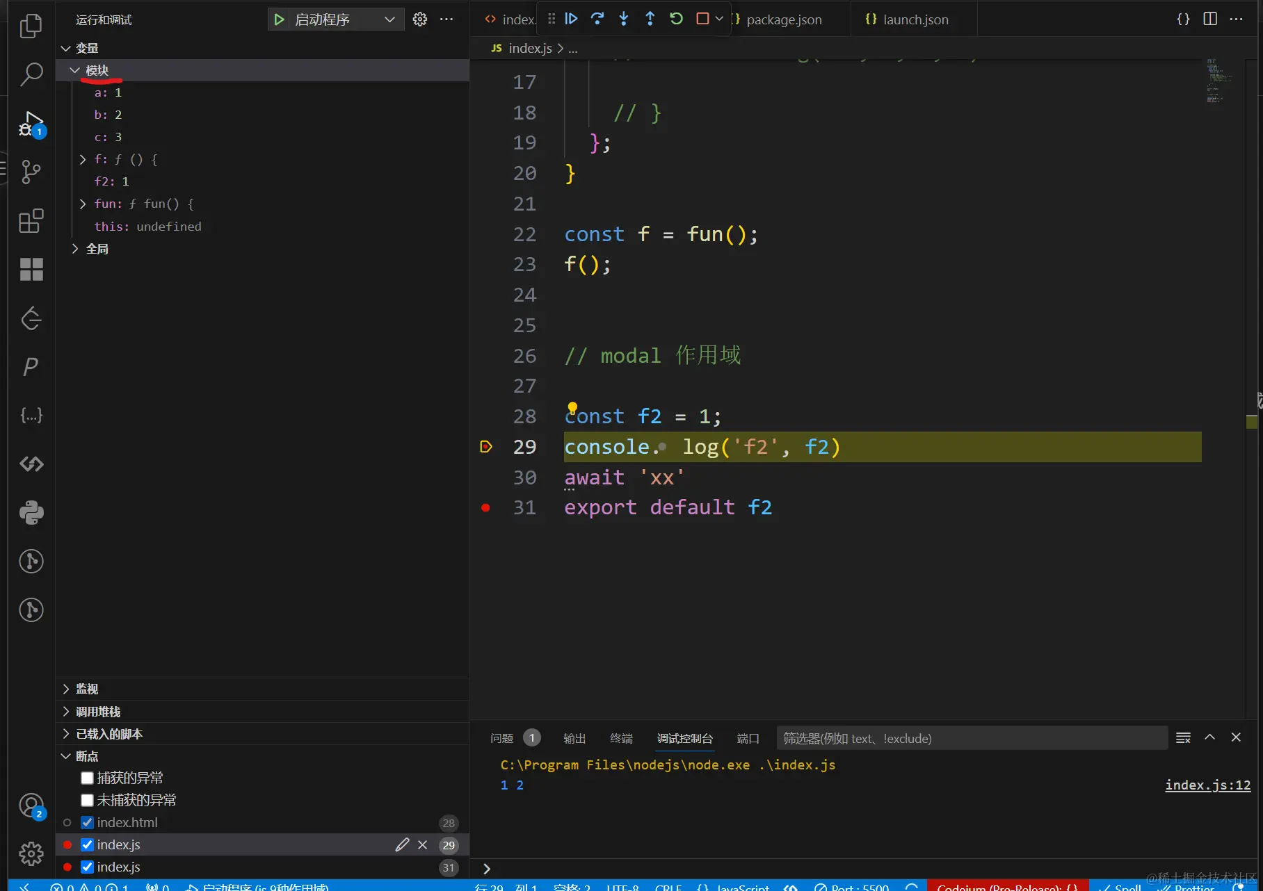Screen dimensions: 1263x891
Task: Open the launch configuration dropdown
Action: click(336, 19)
